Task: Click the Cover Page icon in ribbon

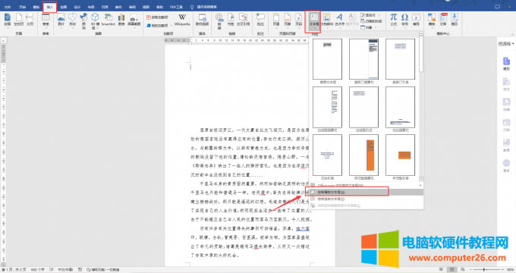Action: (7, 20)
